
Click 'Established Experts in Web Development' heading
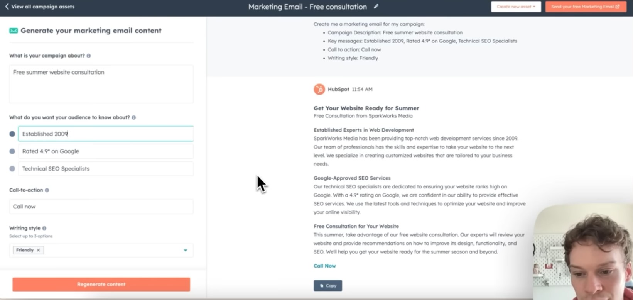click(x=364, y=130)
